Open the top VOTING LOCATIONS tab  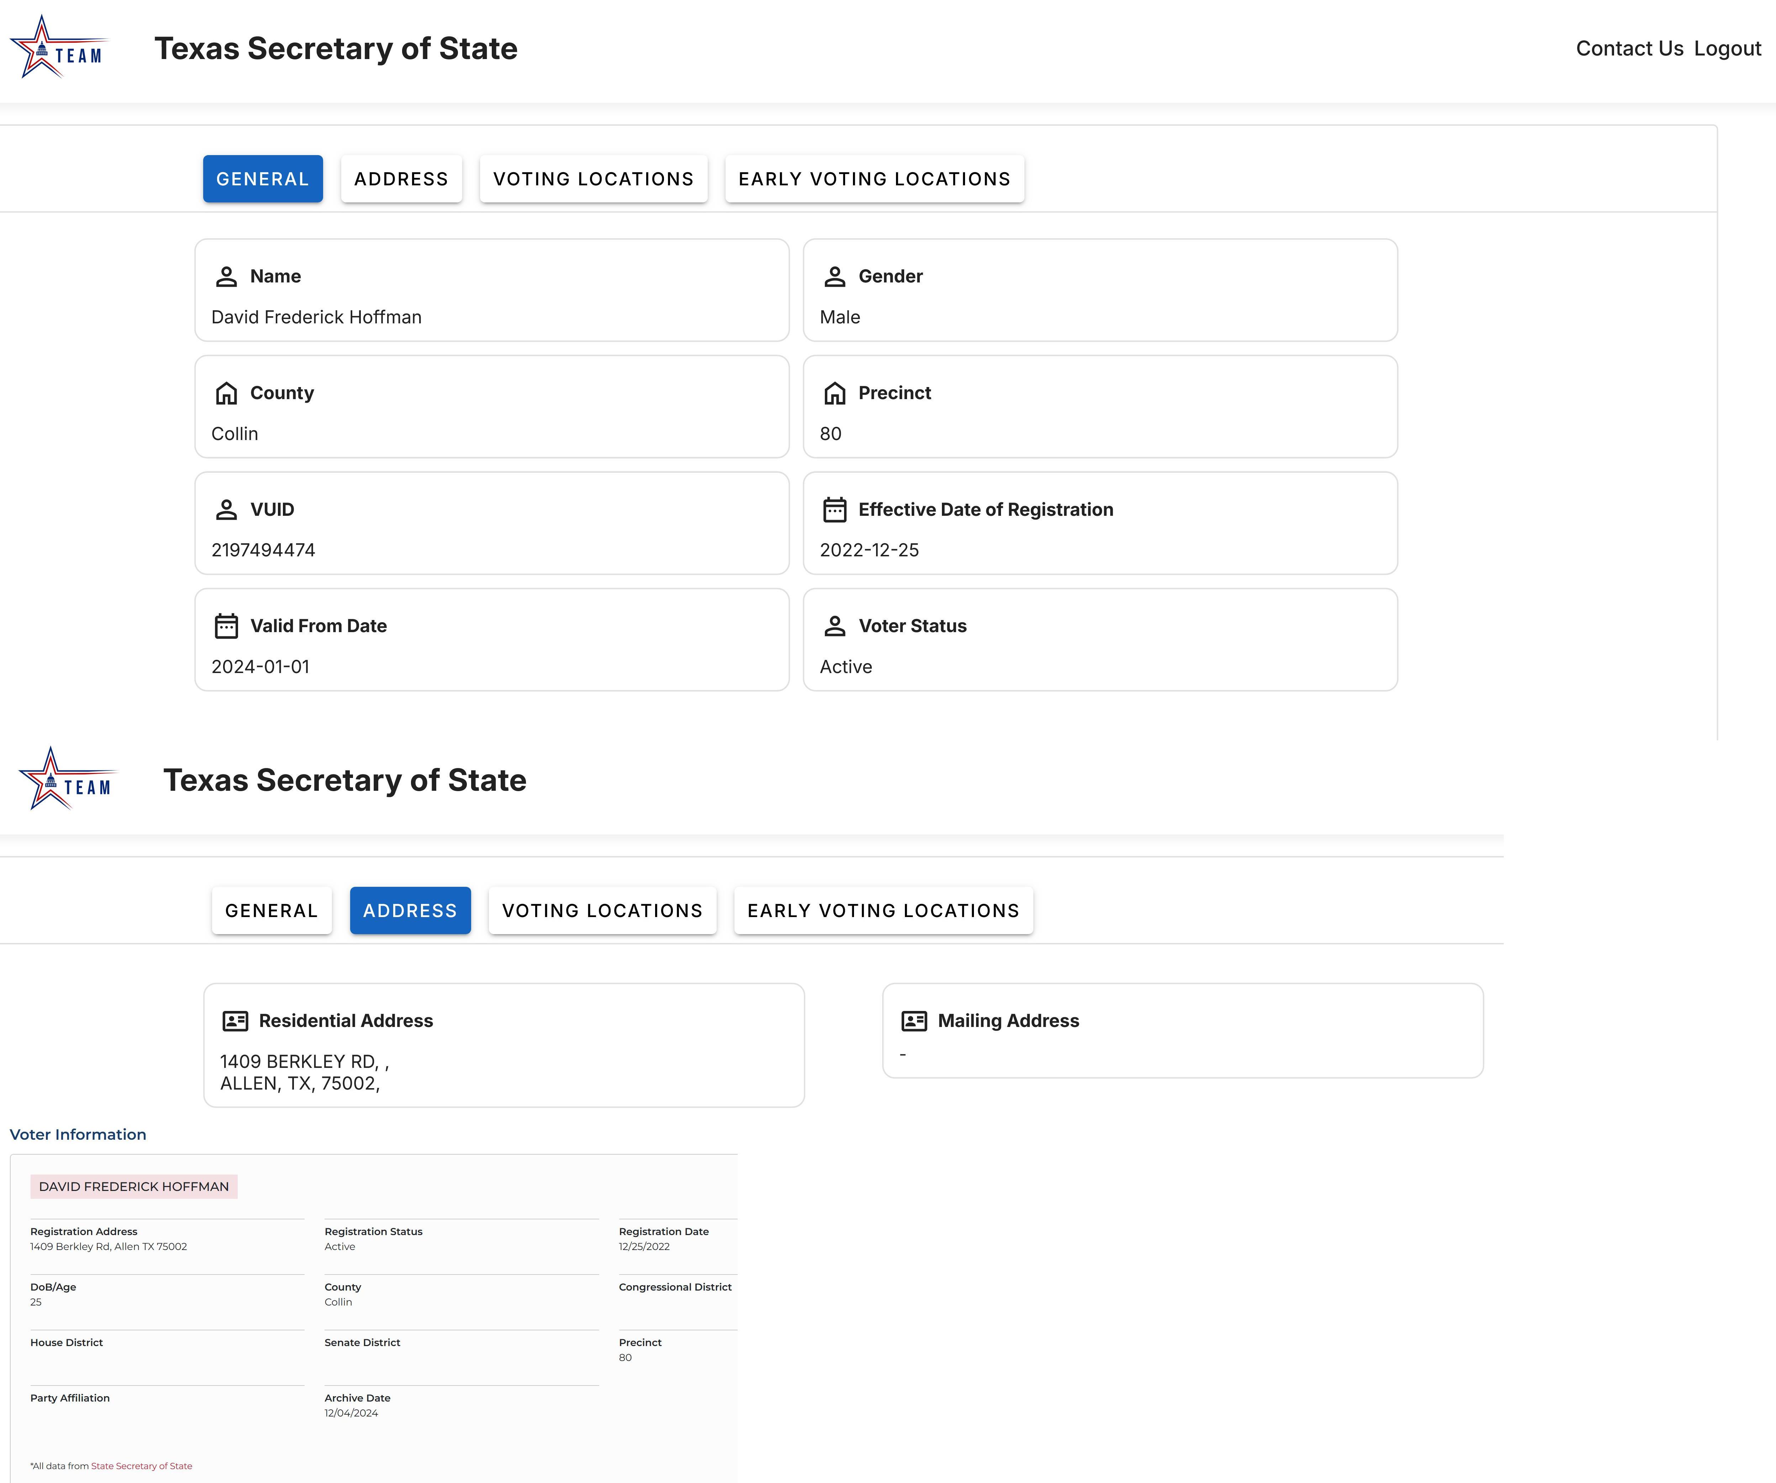click(x=593, y=179)
